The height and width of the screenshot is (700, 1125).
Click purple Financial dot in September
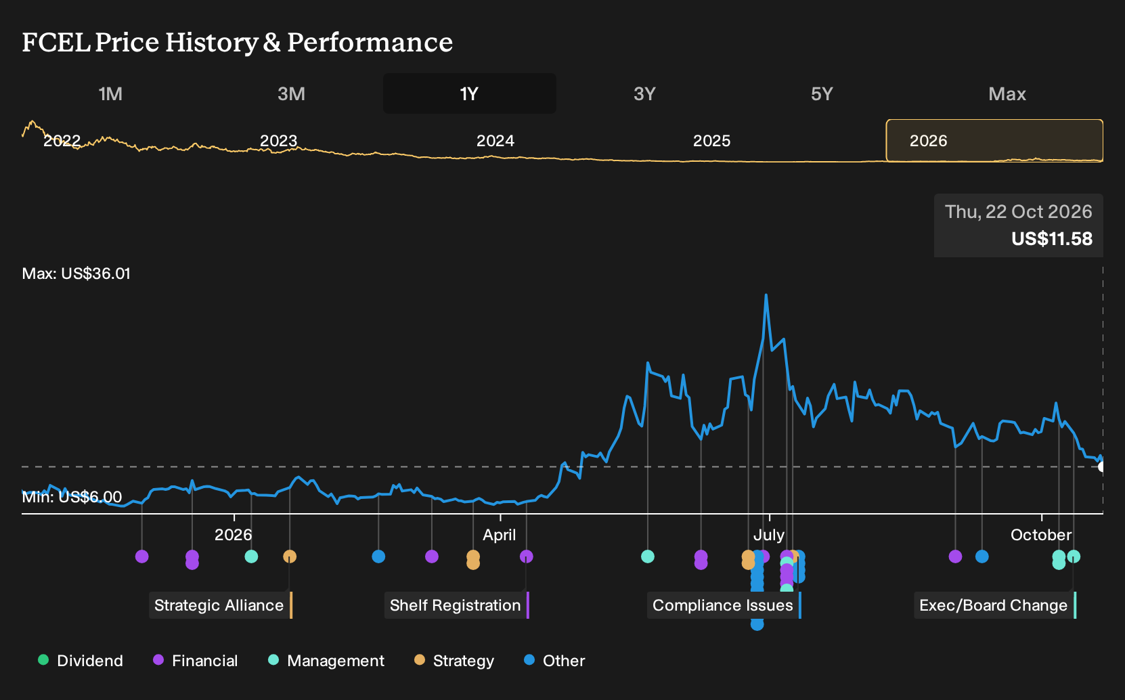point(955,556)
